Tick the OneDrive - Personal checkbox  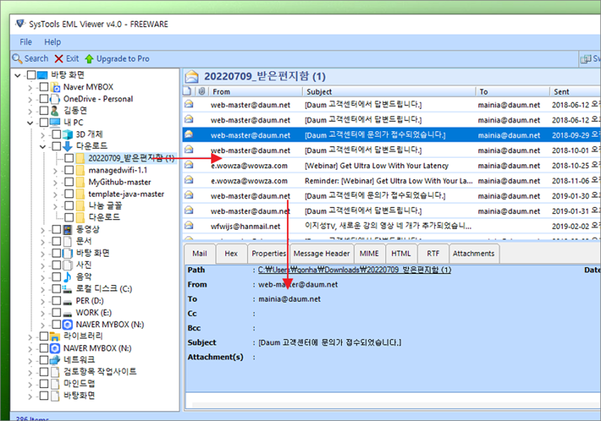click(44, 99)
